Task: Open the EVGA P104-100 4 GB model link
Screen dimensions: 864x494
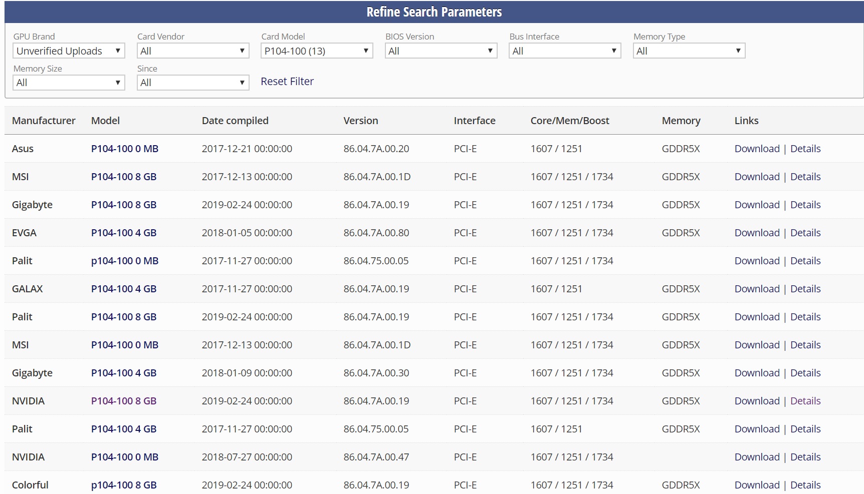Action: tap(124, 233)
